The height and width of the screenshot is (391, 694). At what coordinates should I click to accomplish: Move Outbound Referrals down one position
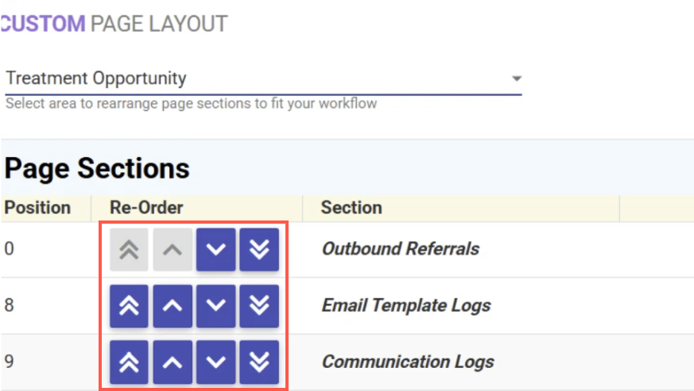click(x=216, y=250)
